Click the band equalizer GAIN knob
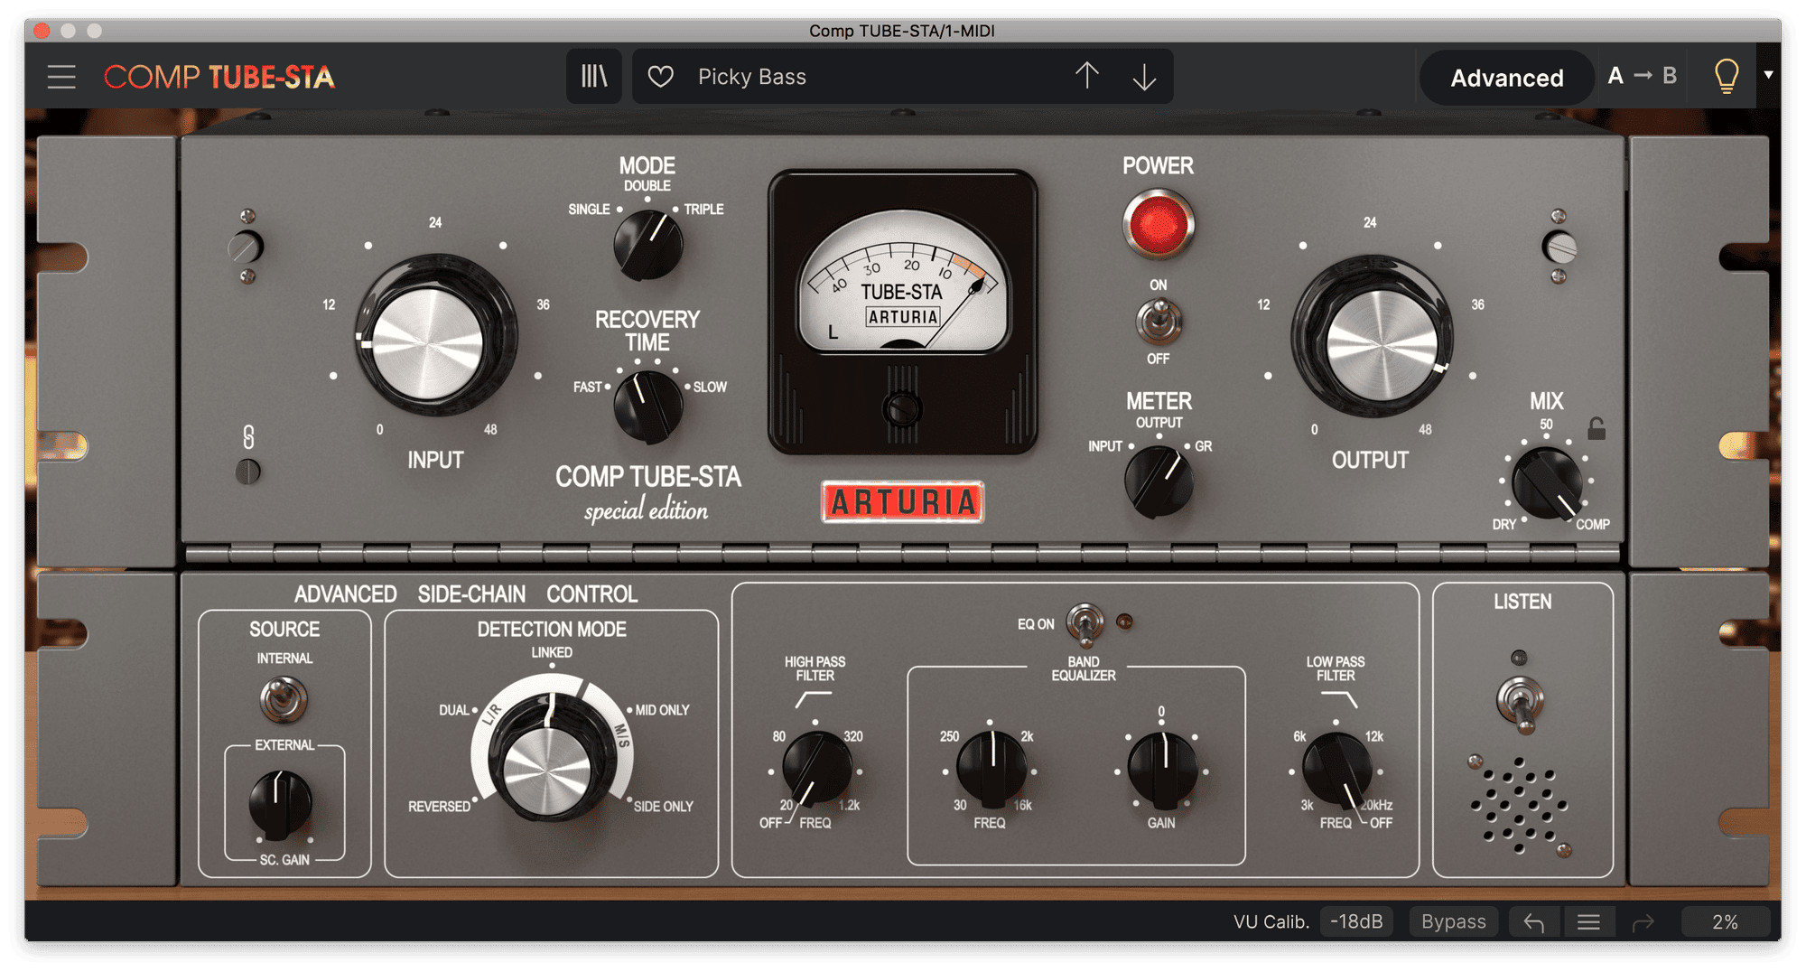Viewport: 1806px width, 972px height. (x=1164, y=769)
